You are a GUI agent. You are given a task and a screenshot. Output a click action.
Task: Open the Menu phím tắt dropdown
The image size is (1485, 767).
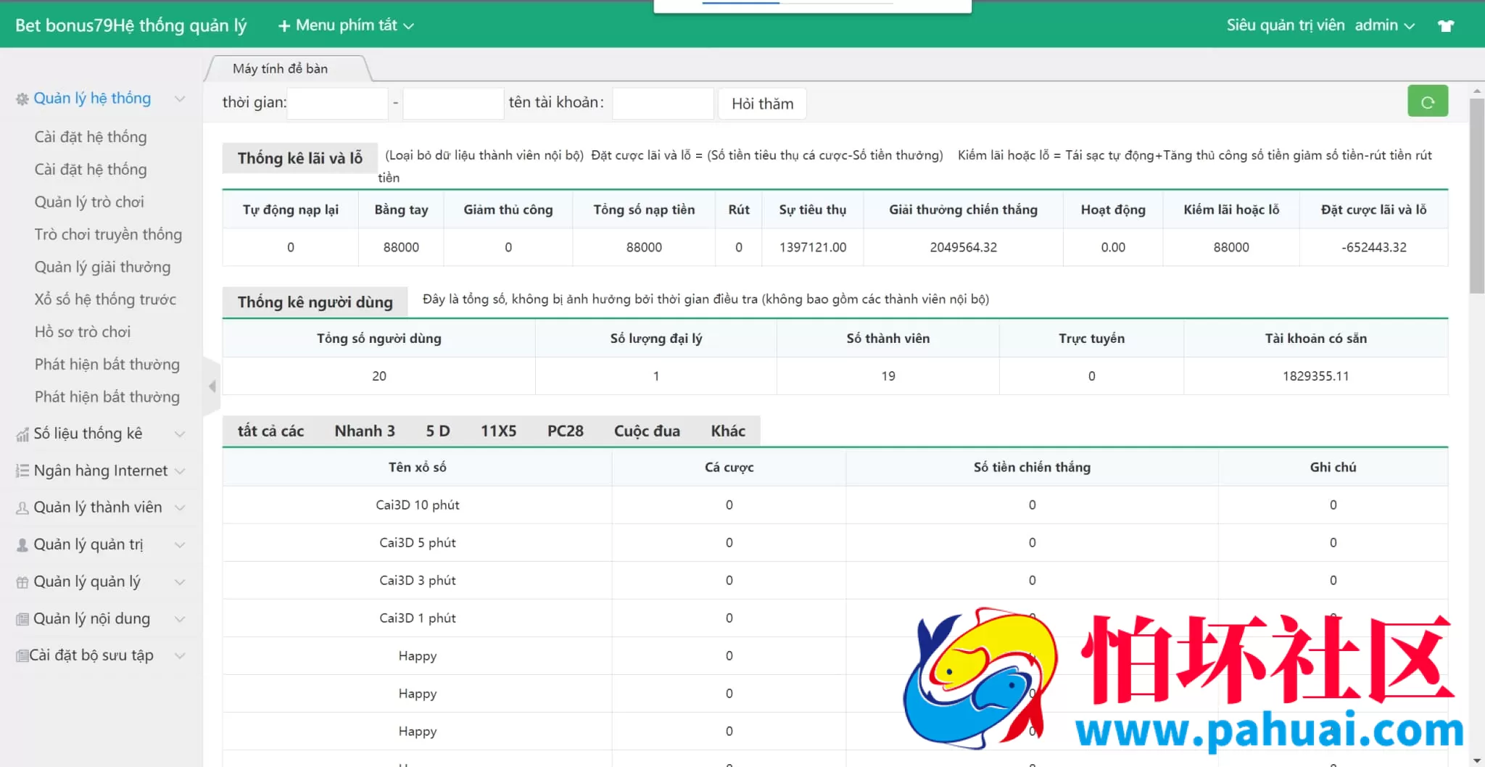pyautogui.click(x=346, y=25)
